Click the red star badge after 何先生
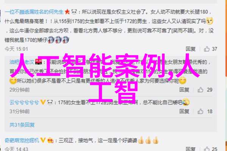This screenshot has width=227, height=151. [x=67, y=12]
